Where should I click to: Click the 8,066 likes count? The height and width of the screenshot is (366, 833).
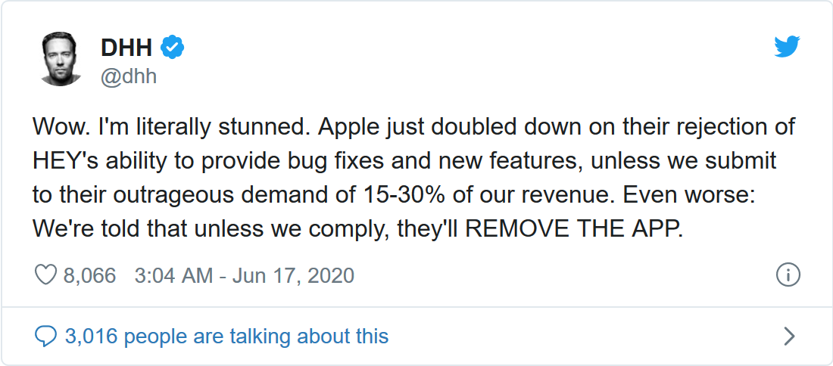(x=89, y=275)
